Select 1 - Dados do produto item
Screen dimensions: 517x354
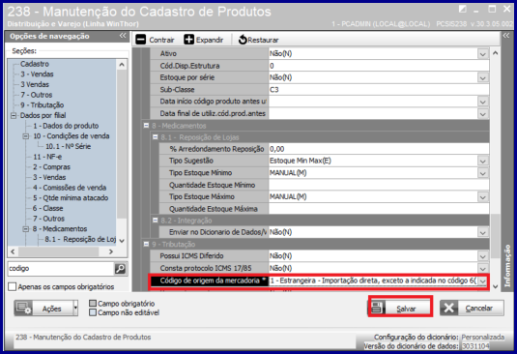66,126
